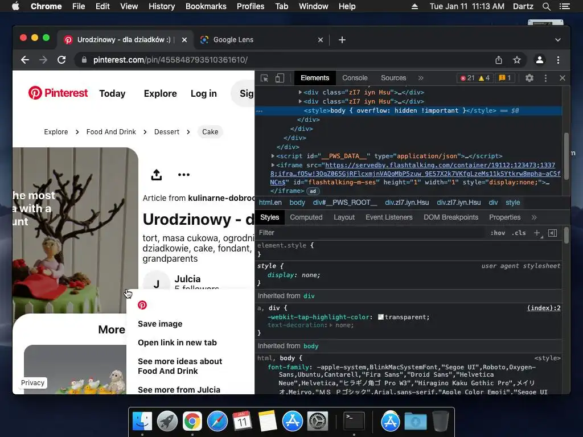Switch to the Sources panel tab
Viewport: 583px width, 437px height.
coord(393,78)
